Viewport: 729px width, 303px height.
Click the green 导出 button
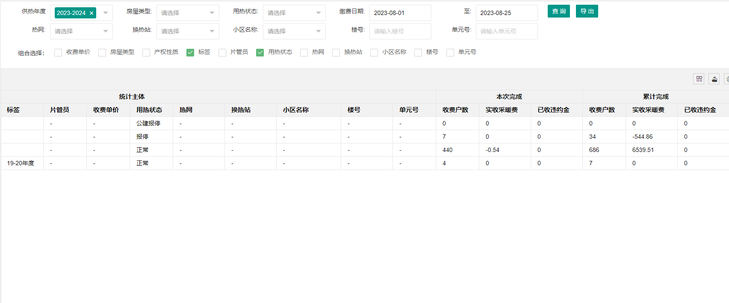tap(587, 11)
